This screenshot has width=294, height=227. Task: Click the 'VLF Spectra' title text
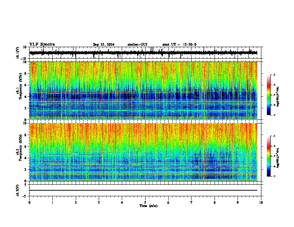pos(42,45)
